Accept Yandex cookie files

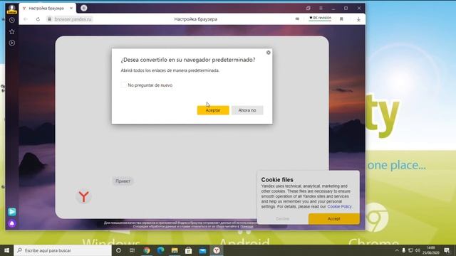pyautogui.click(x=334, y=219)
